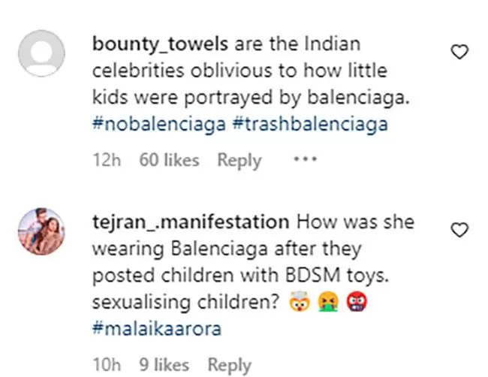
Task: Like the bounty_towels comment with heart icon
Action: 459,52
